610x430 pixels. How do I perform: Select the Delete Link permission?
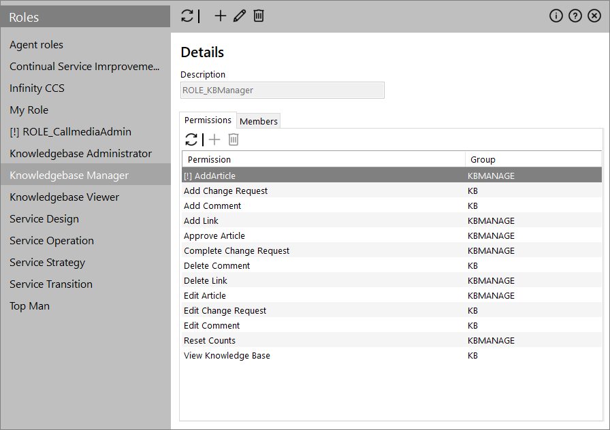[x=391, y=281]
